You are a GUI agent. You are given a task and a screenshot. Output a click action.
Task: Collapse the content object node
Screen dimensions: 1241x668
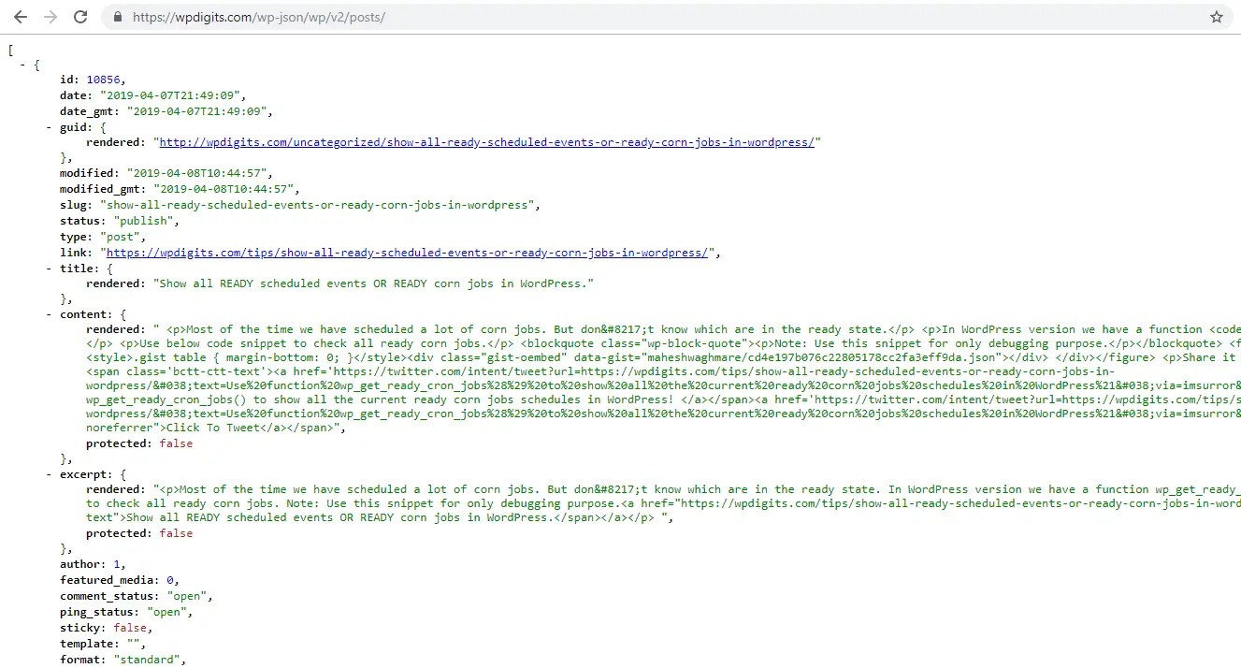click(48, 313)
